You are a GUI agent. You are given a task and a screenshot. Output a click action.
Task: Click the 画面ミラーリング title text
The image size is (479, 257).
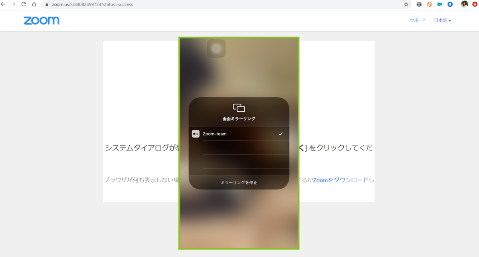click(x=239, y=119)
